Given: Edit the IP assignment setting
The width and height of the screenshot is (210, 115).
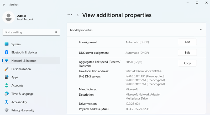Looking at the screenshot, I should [x=187, y=42].
